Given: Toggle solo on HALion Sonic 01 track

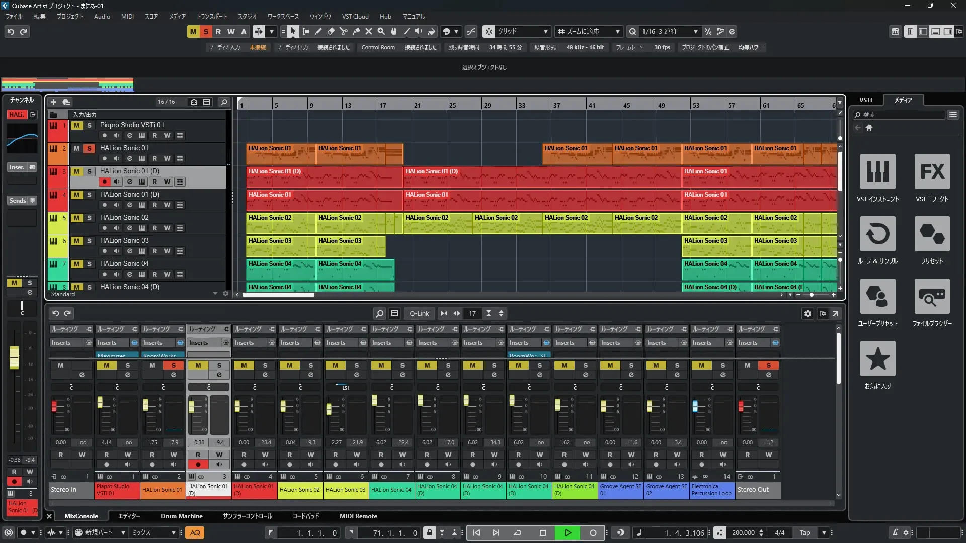Looking at the screenshot, I should (89, 148).
